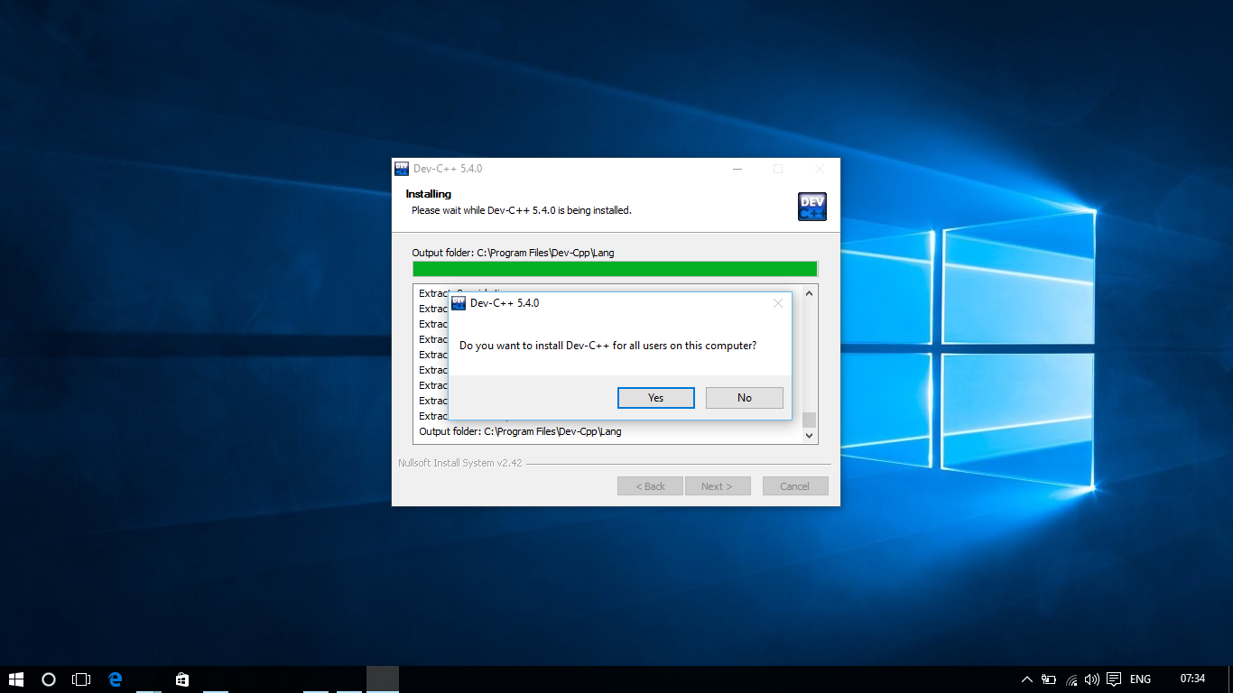Click the ENG input language indicator
Viewport: 1233px width, 693px height.
(x=1140, y=679)
